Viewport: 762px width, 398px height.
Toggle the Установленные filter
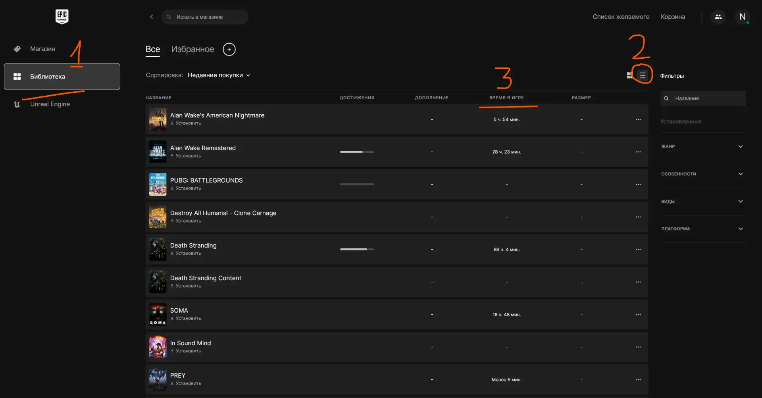(x=681, y=121)
